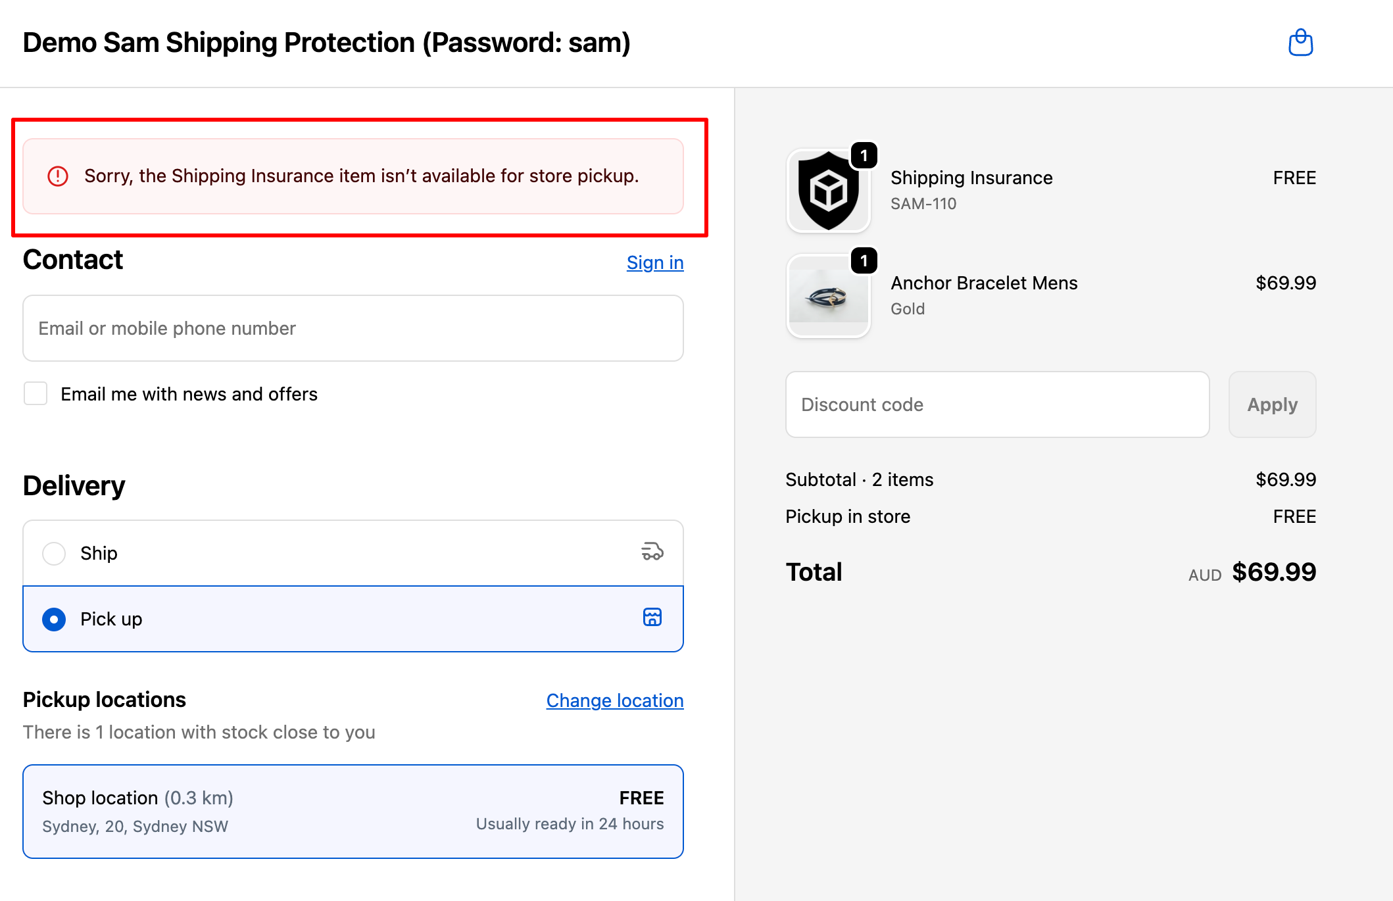1393x901 pixels.
Task: Select the Ship delivery radio button
Action: (54, 553)
